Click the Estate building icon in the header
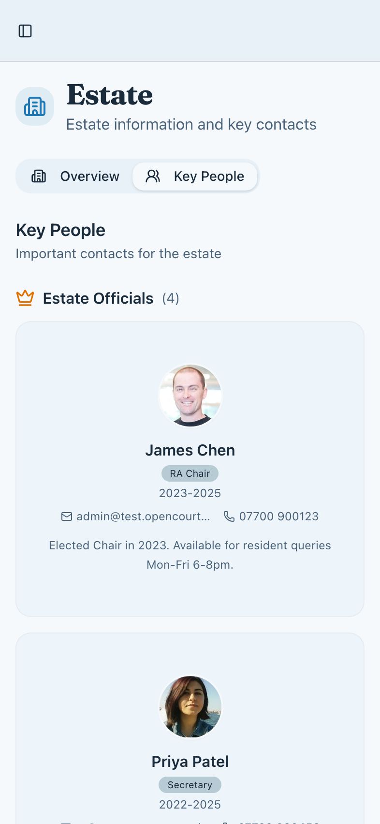 pyautogui.click(x=35, y=106)
